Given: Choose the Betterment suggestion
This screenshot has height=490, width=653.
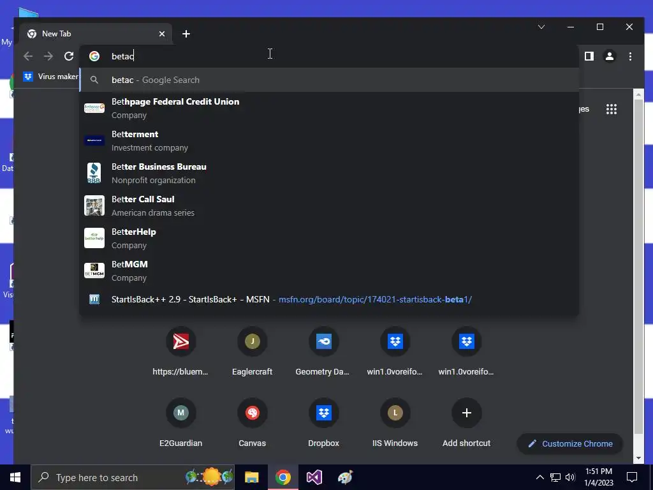Looking at the screenshot, I should pos(329,141).
